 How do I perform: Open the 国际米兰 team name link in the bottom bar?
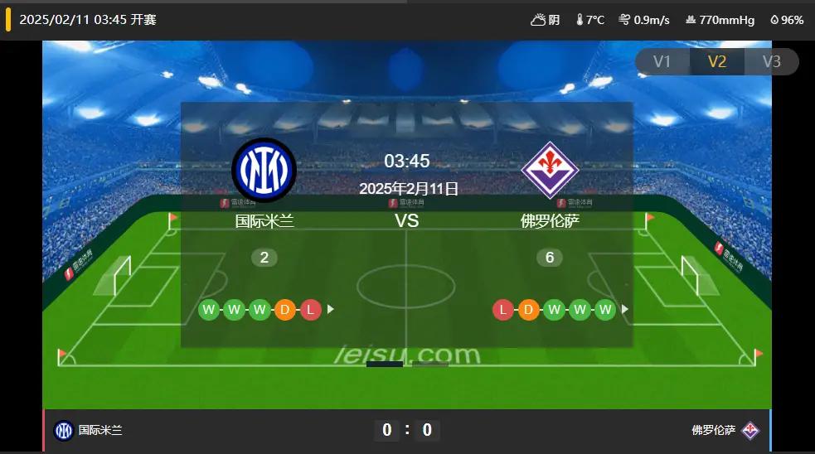100,430
